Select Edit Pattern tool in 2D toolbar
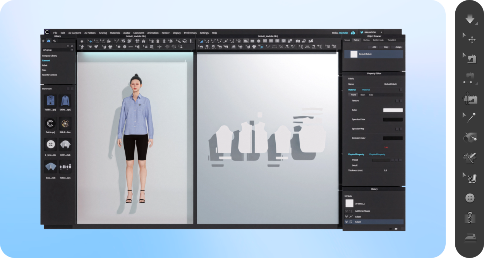 click(207, 41)
